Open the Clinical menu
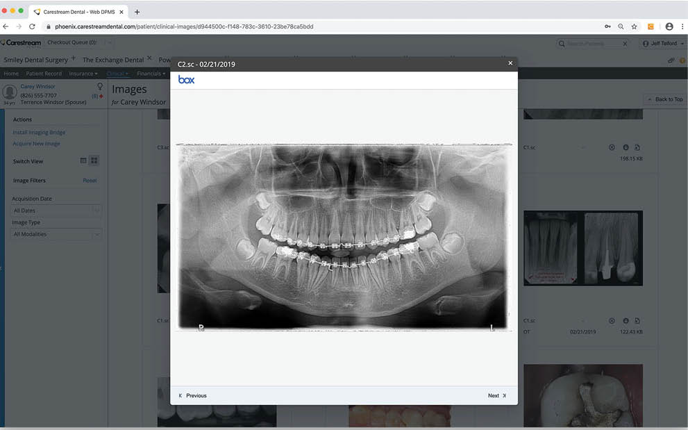The height and width of the screenshot is (430, 688). [x=117, y=74]
